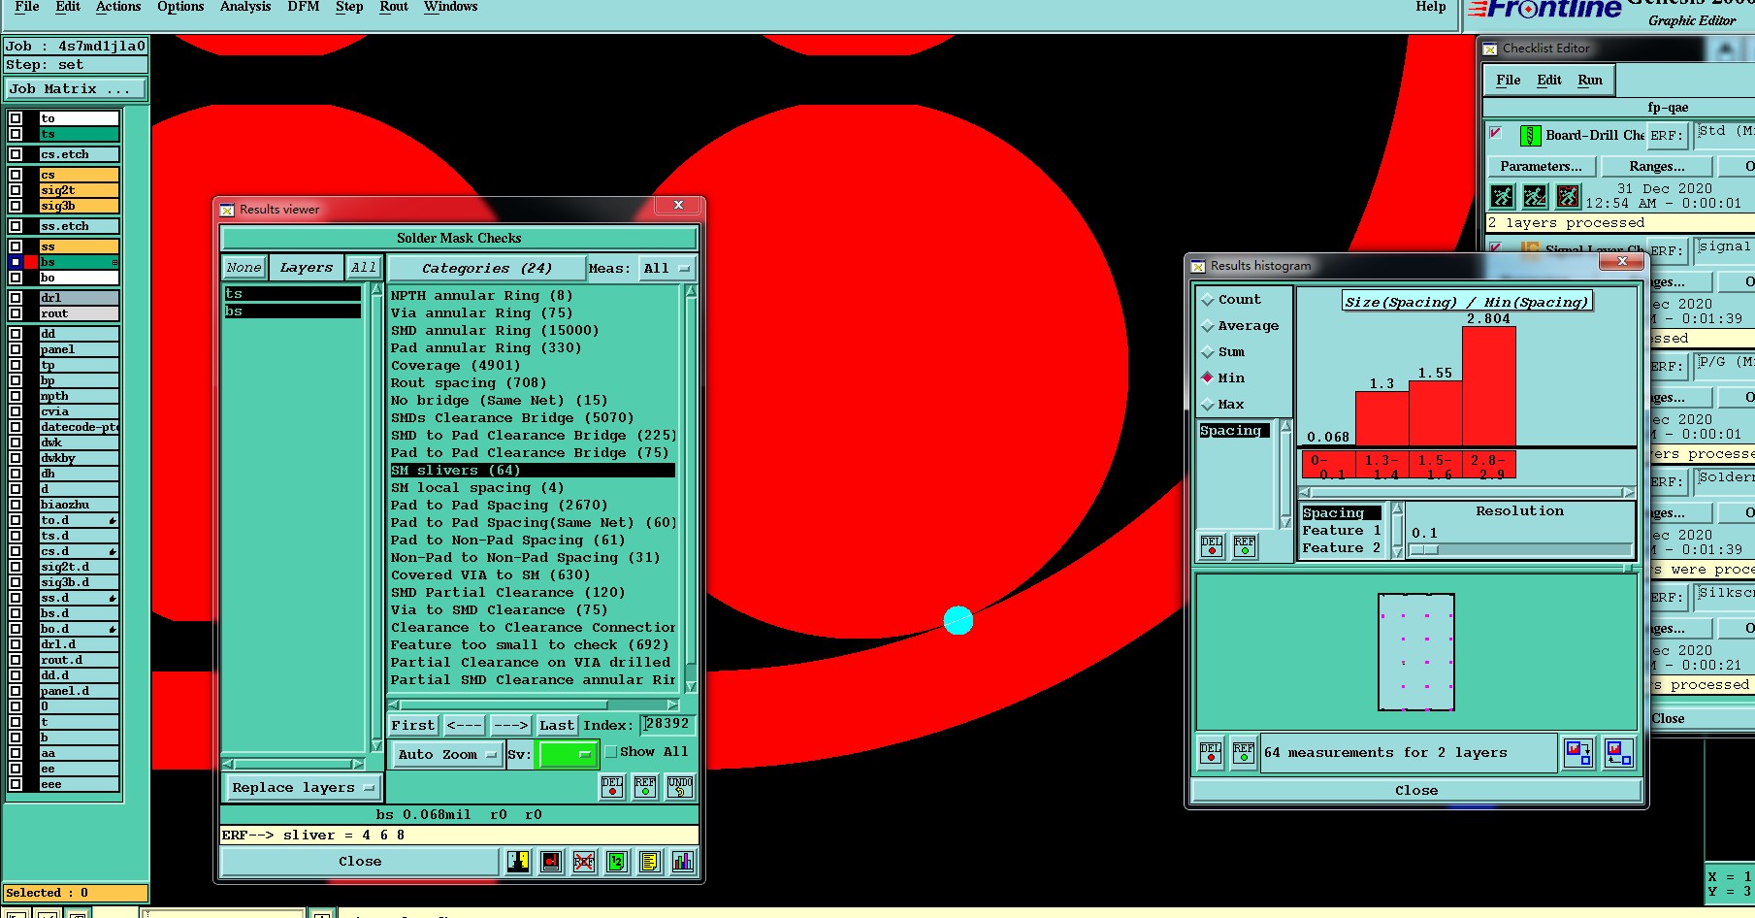Select the Max radio option
Screen dimensions: 1755x918
pos(1208,404)
